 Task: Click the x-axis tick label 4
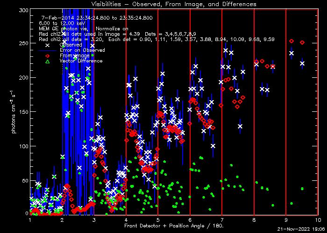click(126, 220)
